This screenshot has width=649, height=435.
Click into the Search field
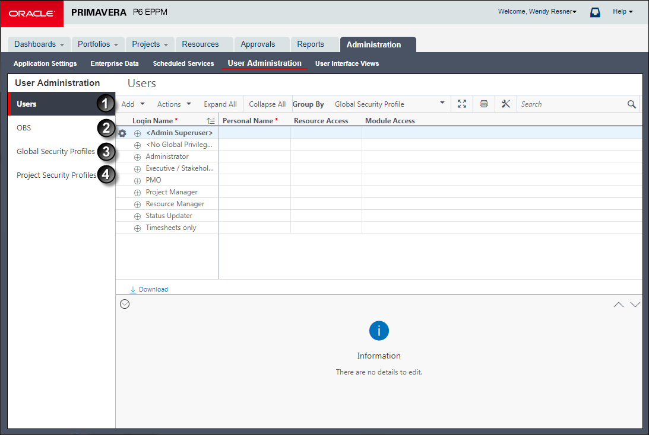coord(571,104)
